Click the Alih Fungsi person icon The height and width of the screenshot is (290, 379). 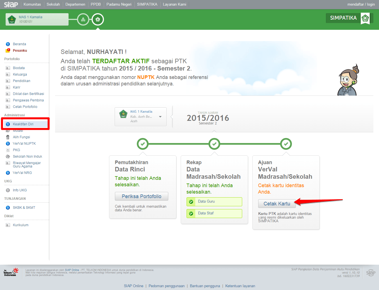8,137
